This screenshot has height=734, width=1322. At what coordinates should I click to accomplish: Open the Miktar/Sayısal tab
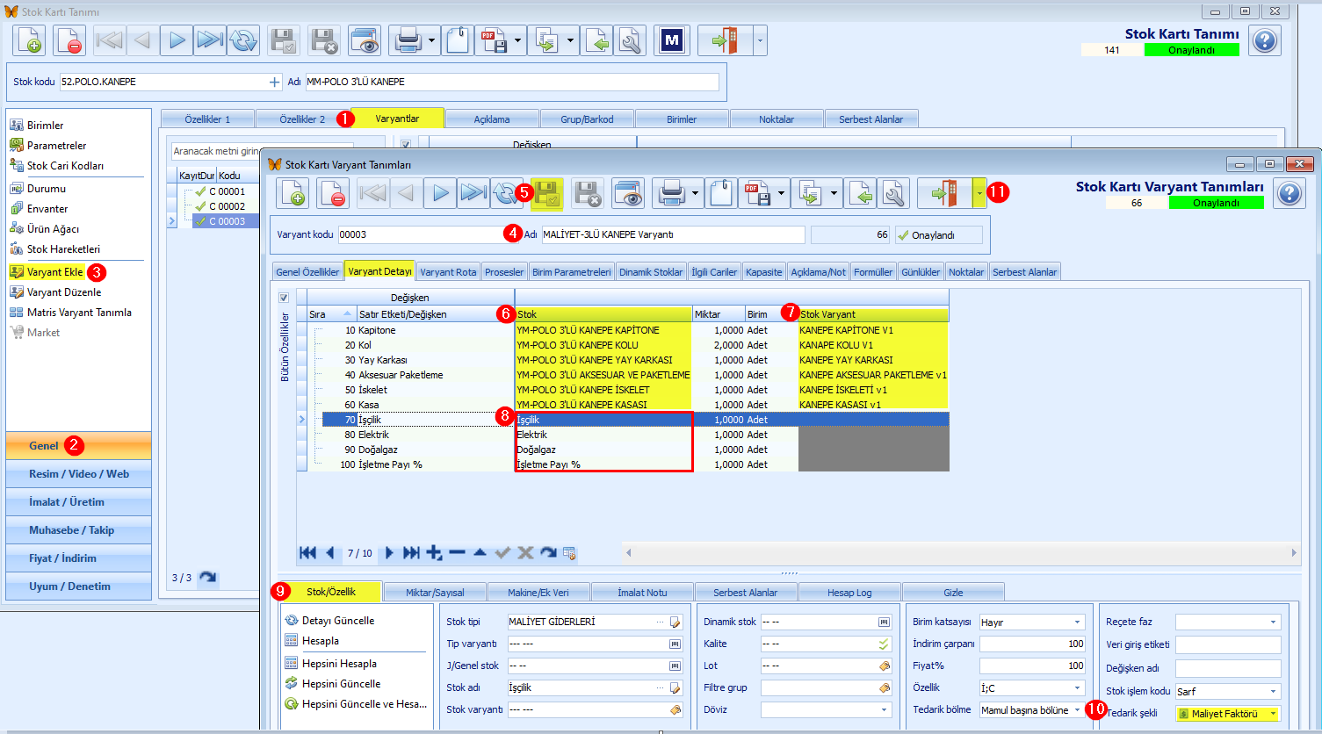435,593
